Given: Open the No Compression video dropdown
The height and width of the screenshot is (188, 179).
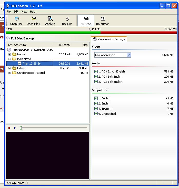Looking at the screenshot, I should (129, 55).
